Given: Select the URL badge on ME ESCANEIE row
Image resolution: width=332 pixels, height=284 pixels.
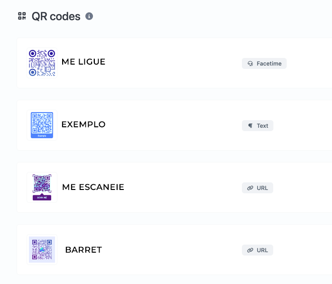Looking at the screenshot, I should 258,188.
